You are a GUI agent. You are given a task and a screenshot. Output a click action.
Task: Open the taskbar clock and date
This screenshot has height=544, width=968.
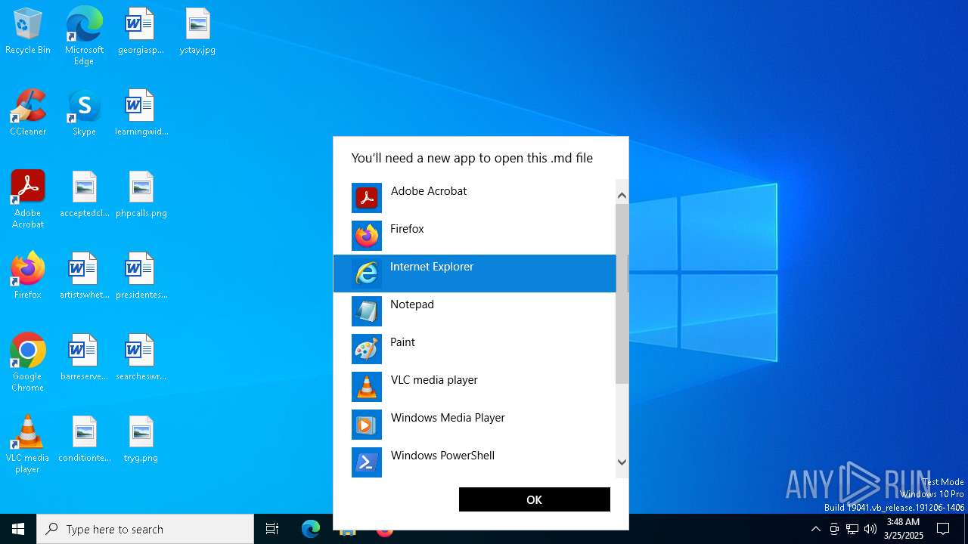point(903,529)
